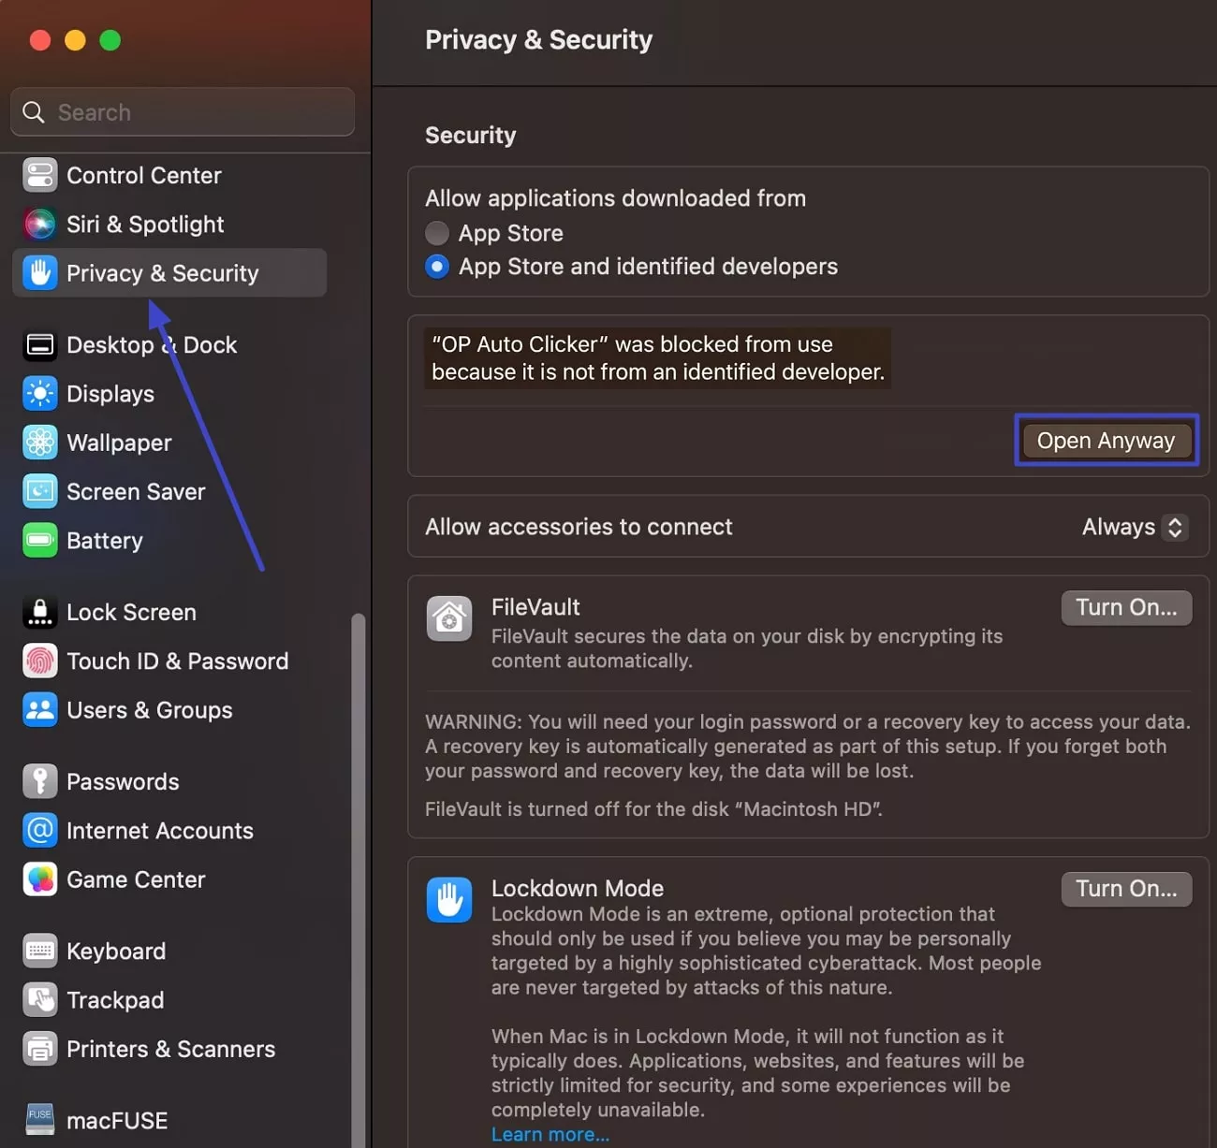Click the Displays label in the sidebar
The image size is (1217, 1148).
tap(110, 394)
